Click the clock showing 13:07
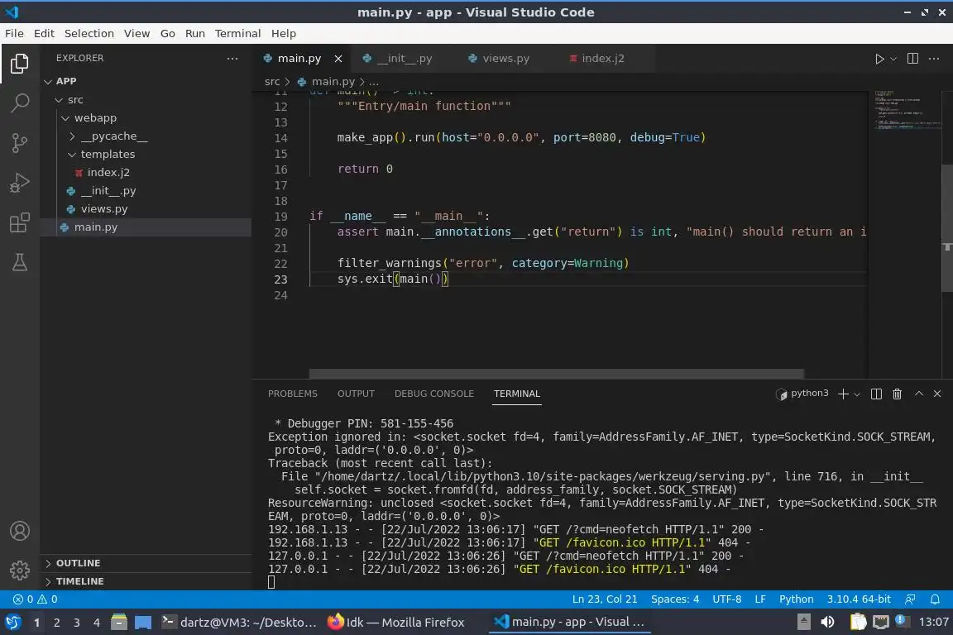953x635 pixels. coord(933,622)
